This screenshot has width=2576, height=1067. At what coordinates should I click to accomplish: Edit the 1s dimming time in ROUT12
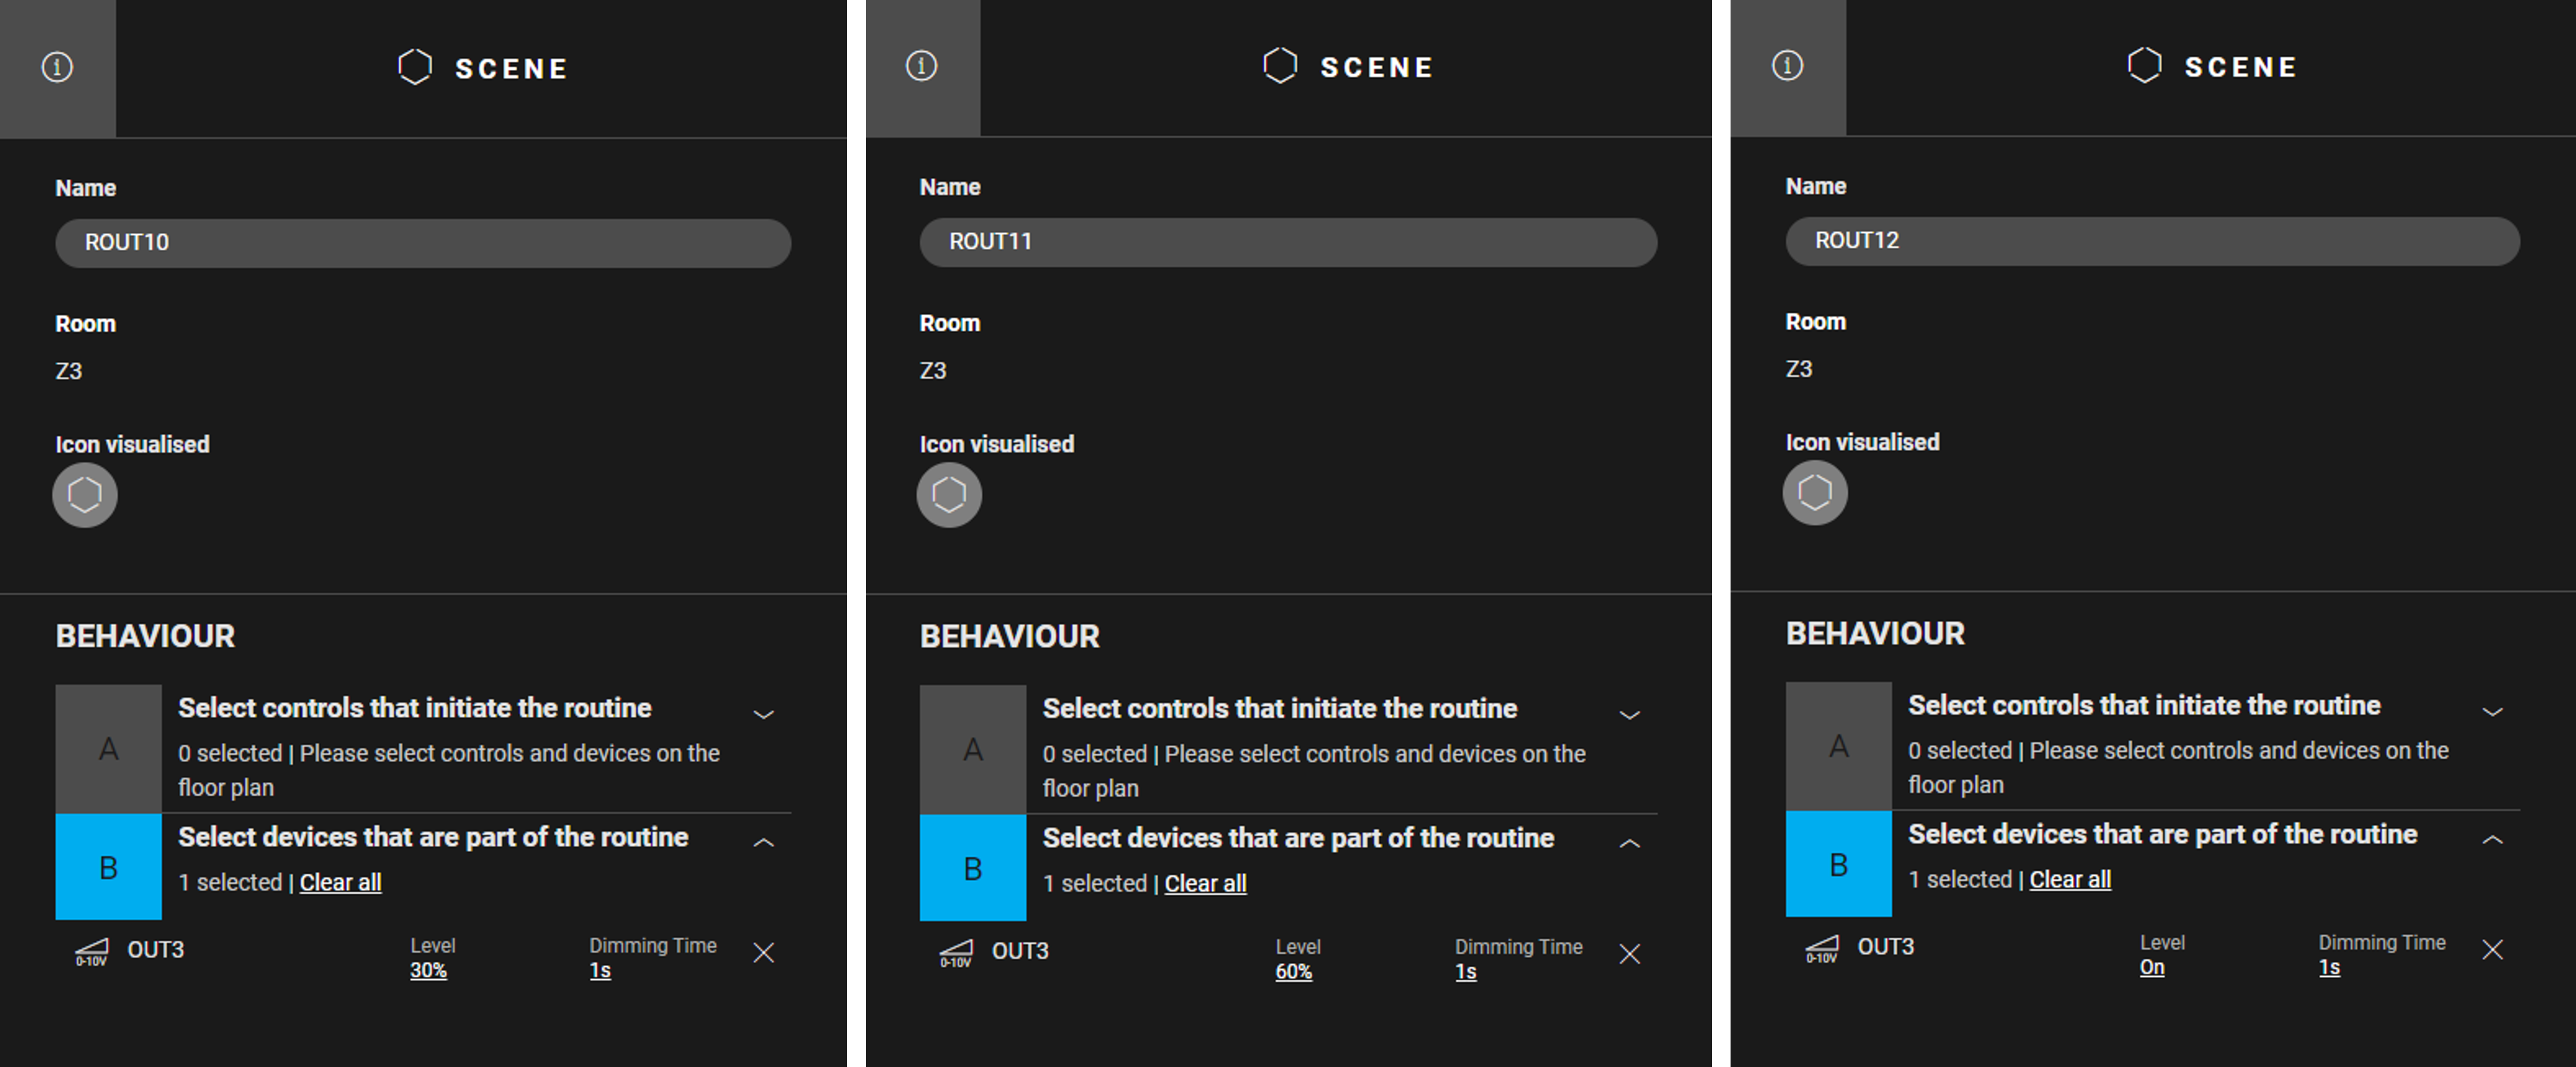point(2330,968)
